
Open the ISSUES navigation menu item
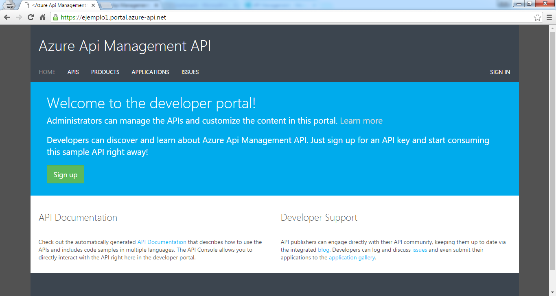point(190,72)
